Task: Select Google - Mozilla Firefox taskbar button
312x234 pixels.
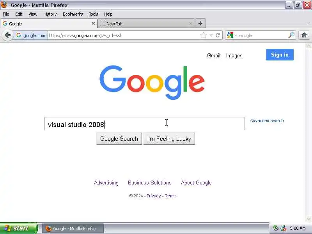Action: pyautogui.click(x=73, y=229)
